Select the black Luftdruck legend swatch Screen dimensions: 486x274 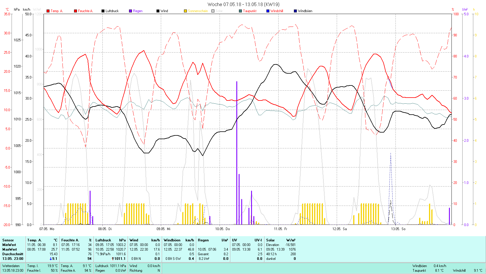pos(103,11)
